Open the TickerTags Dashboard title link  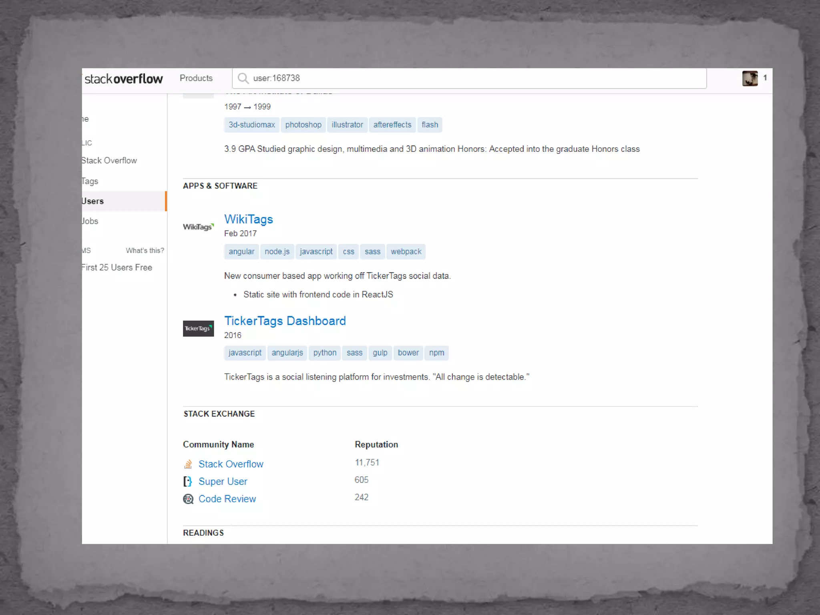[x=285, y=321]
